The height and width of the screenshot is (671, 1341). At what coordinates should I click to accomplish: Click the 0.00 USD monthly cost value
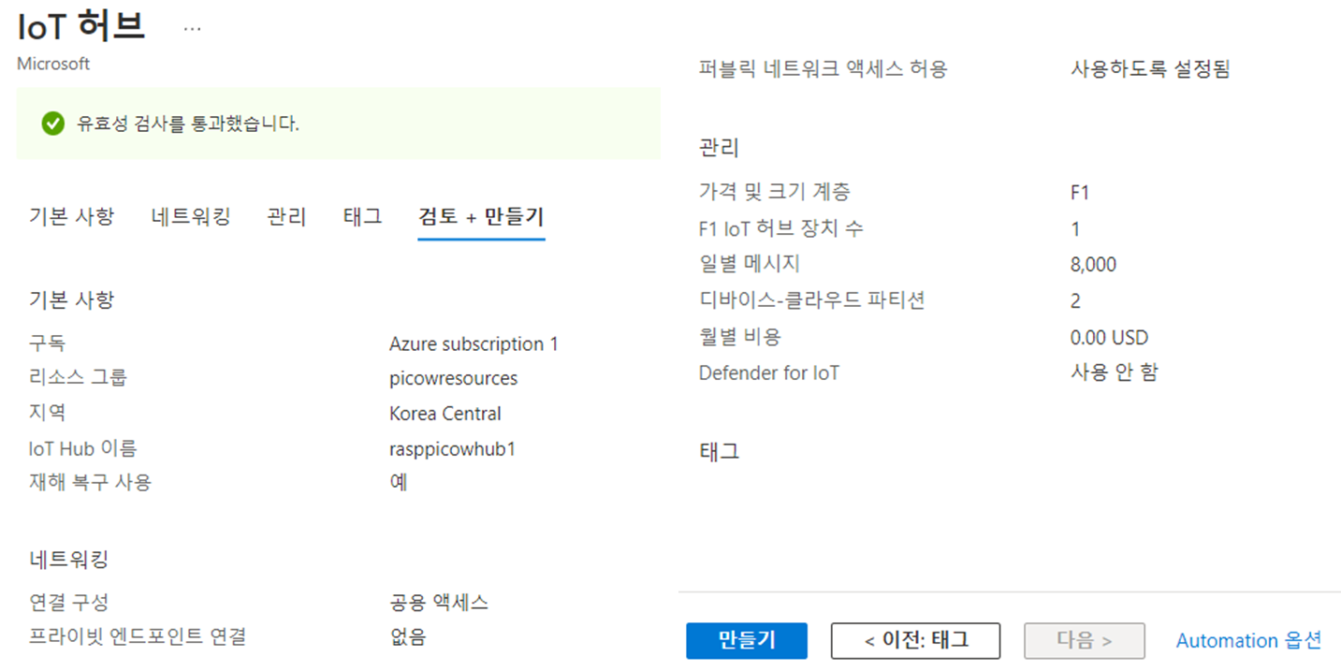[x=1109, y=338]
